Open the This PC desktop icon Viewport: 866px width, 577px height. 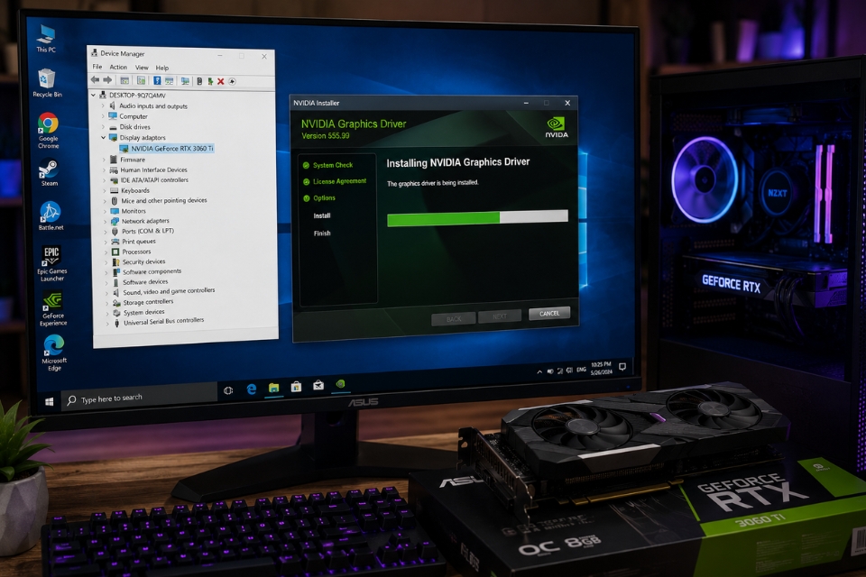46,38
